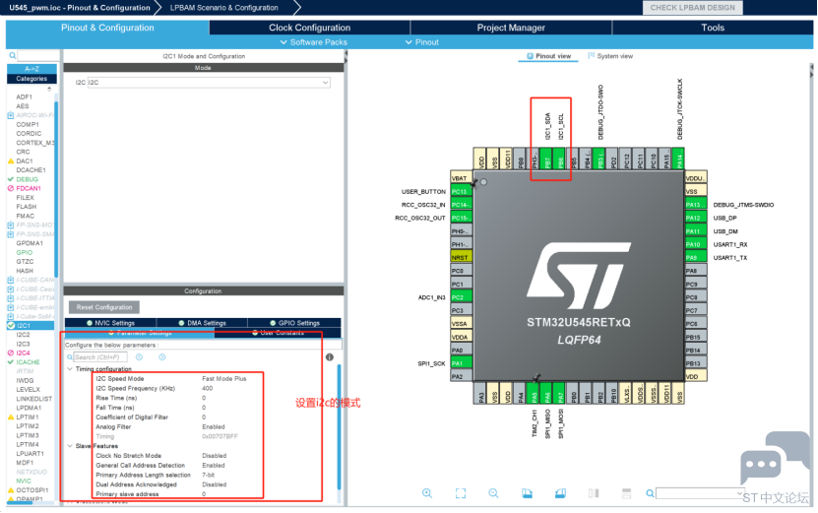818x513 pixels.
Task: Click the CHECK LPBAM DESIGN button
Action: [x=692, y=8]
